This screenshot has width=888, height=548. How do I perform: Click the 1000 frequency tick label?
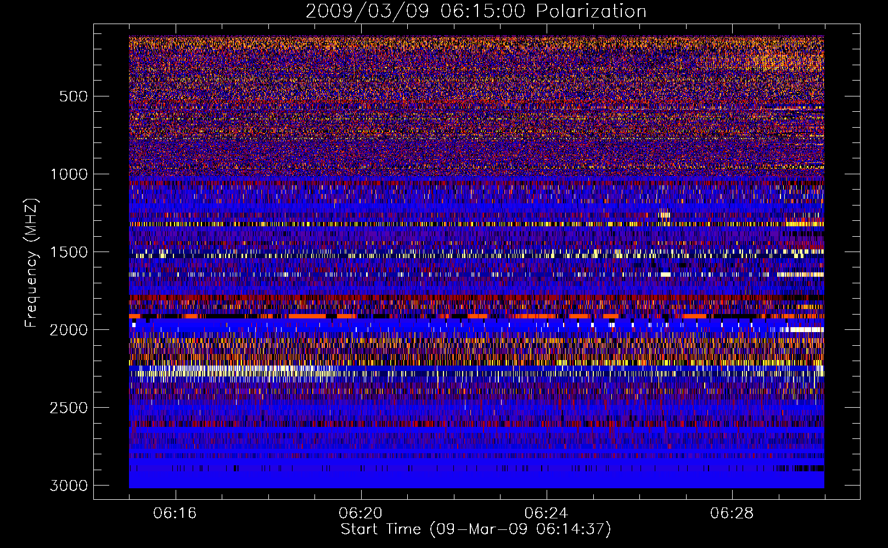tap(69, 174)
